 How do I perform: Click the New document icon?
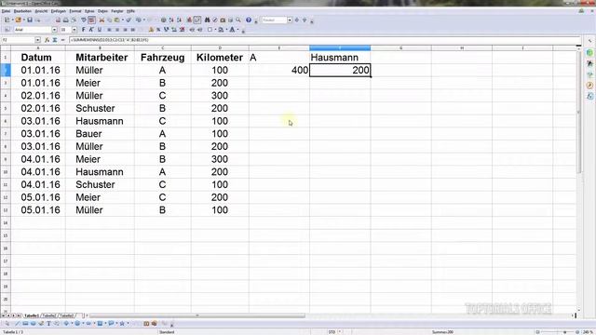click(x=7, y=20)
